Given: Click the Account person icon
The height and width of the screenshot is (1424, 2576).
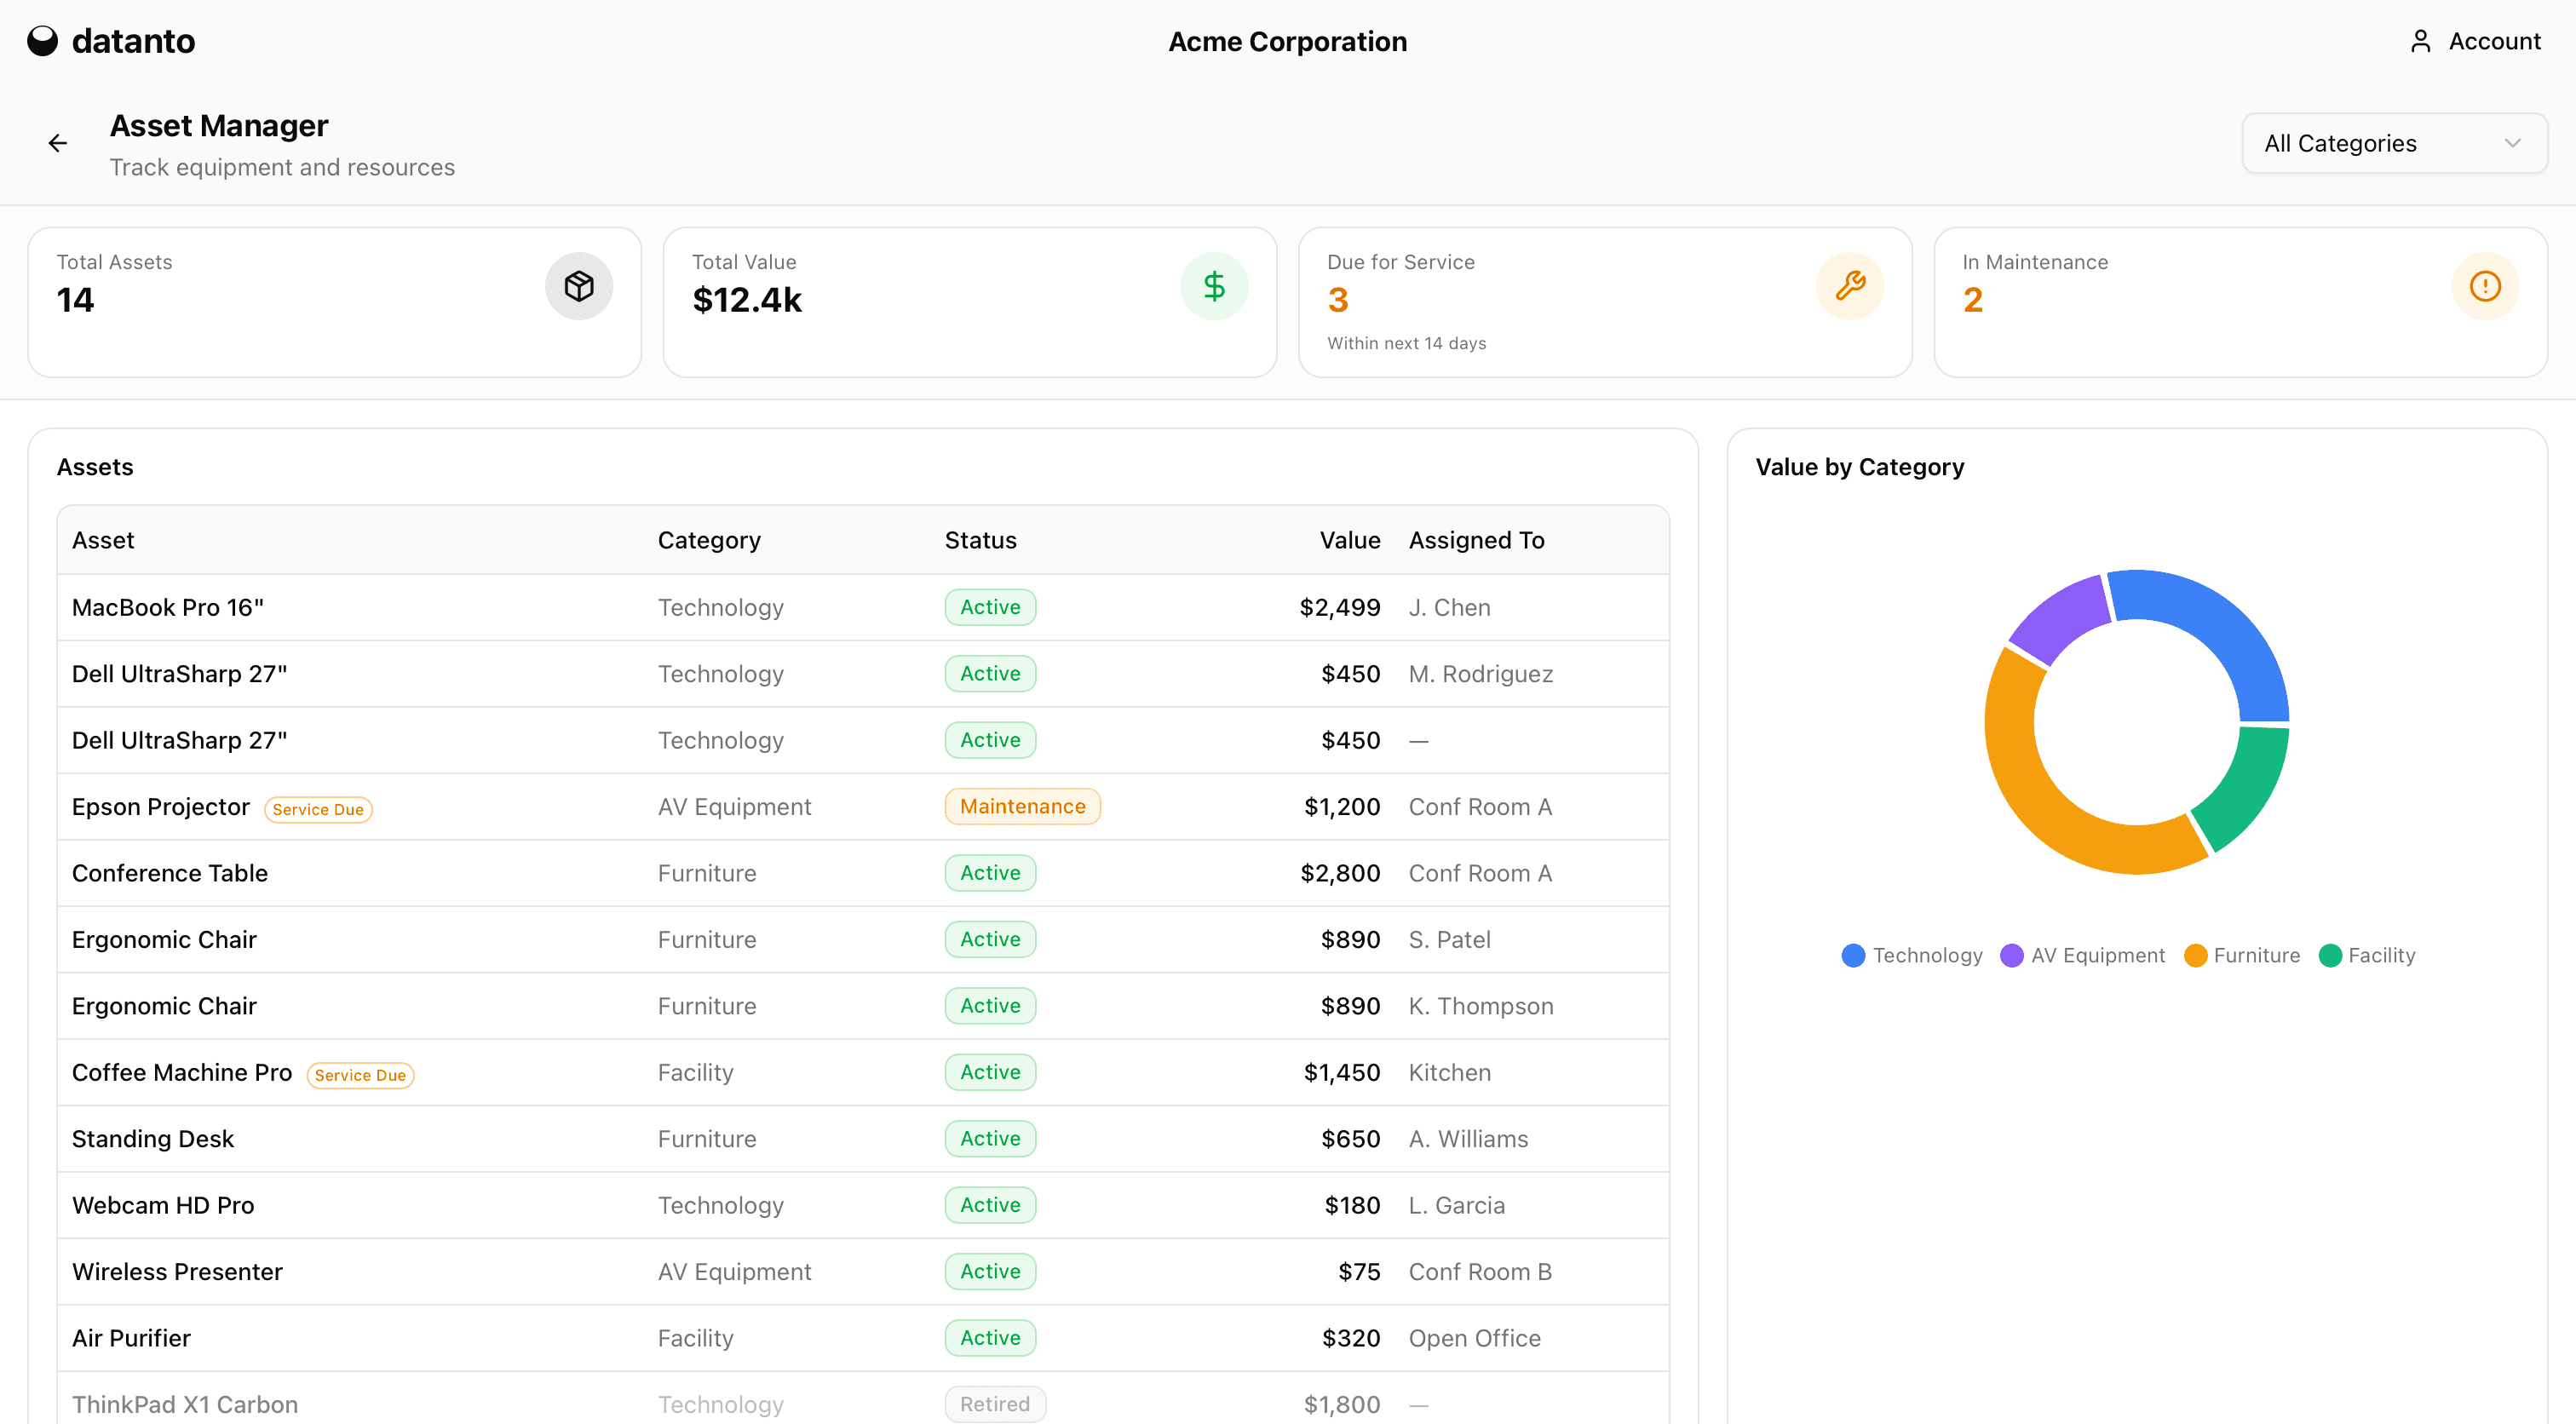Looking at the screenshot, I should 2421,41.
